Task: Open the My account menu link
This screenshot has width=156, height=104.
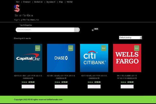Action: tap(51, 2)
